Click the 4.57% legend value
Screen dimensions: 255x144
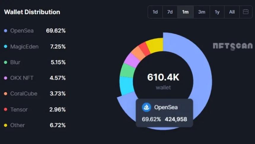58,78
